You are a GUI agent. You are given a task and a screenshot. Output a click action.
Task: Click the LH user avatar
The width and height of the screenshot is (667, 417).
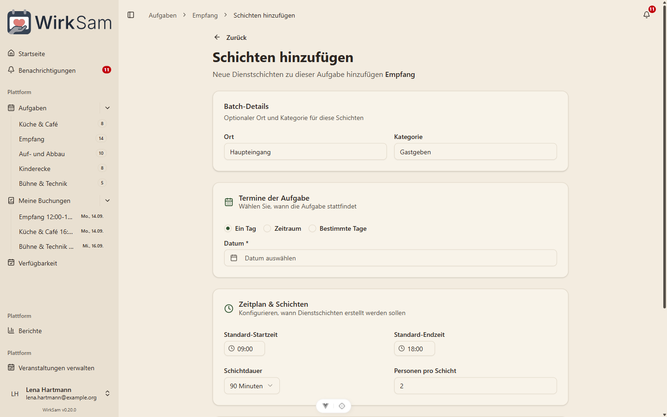[x=15, y=394]
